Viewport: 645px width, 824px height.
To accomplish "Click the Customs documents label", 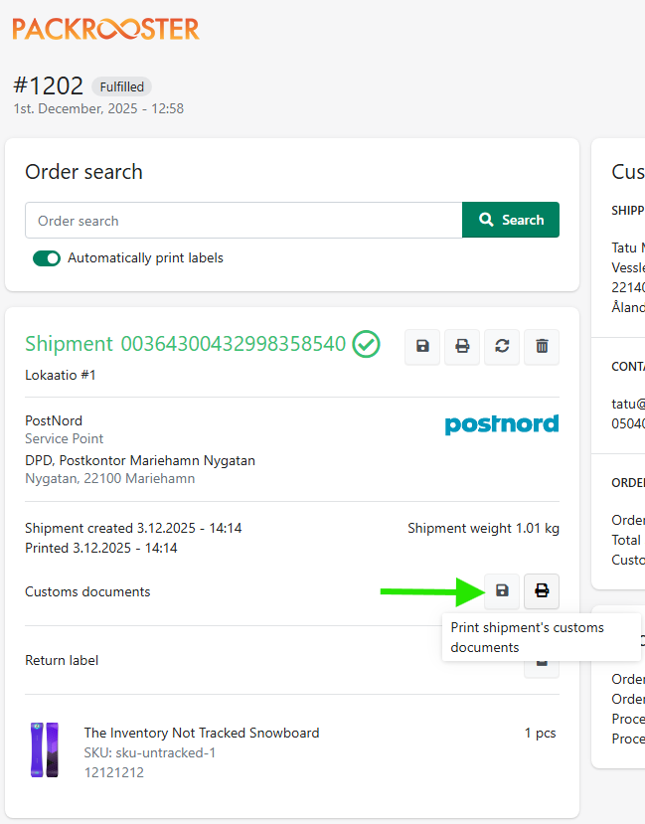I will (87, 591).
